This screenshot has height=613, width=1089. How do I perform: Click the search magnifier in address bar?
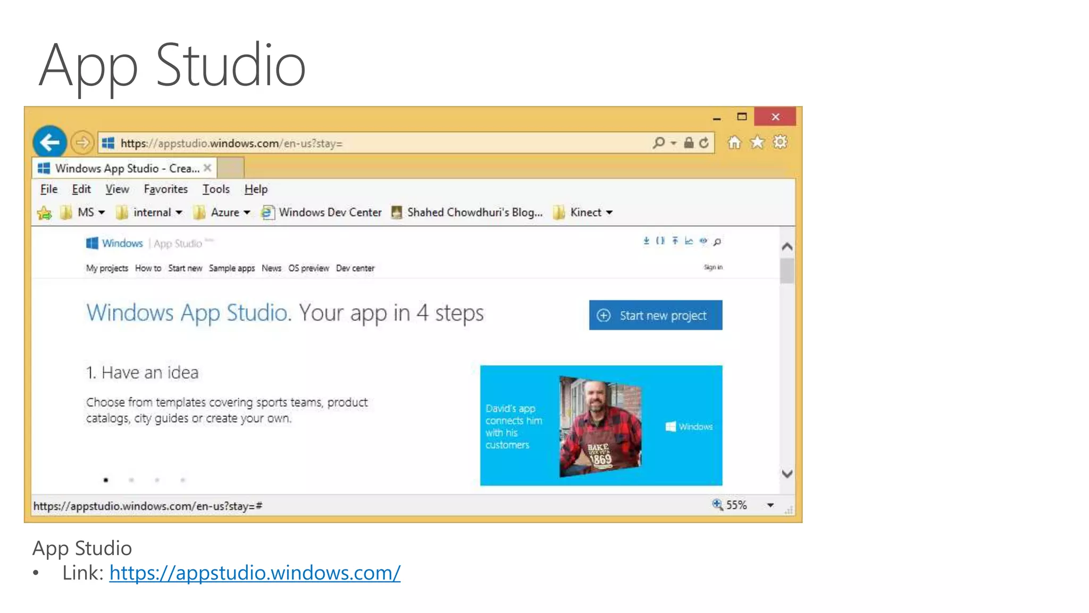[658, 143]
